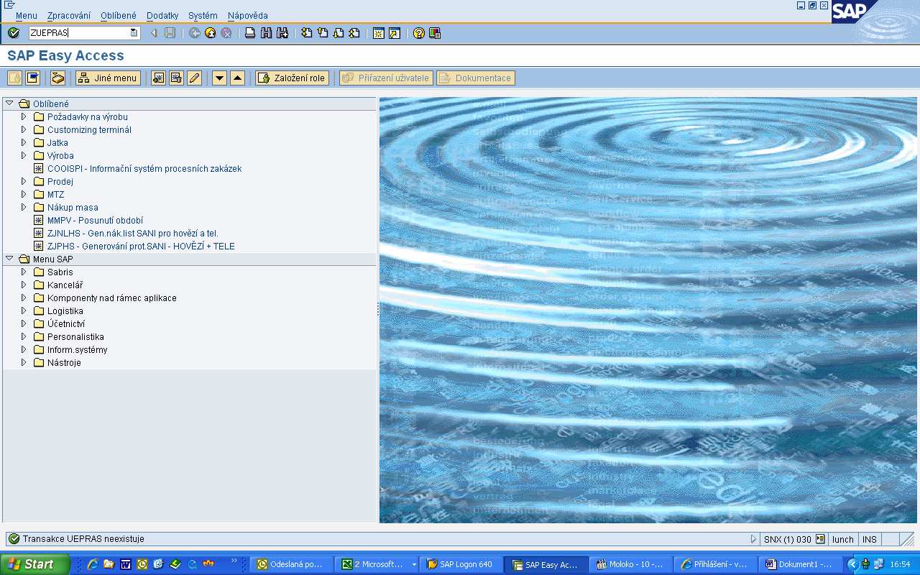The image size is (920, 575).
Task: Click the SAP Business Workplace icon
Action: click(57, 78)
